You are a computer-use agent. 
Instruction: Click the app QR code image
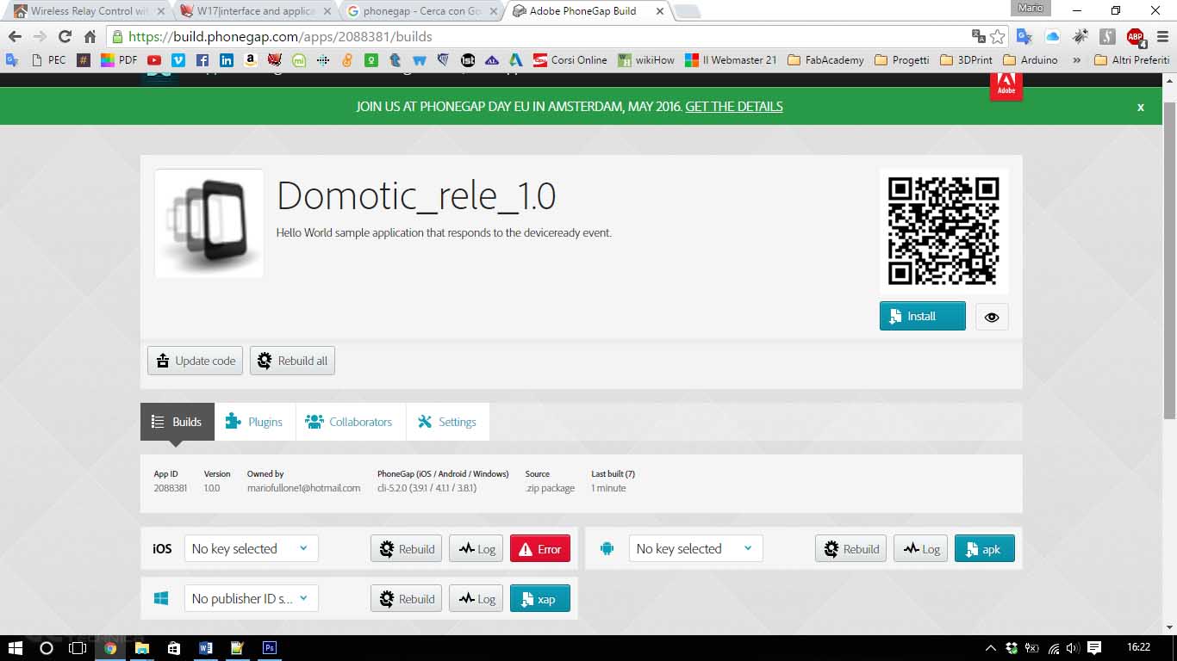pos(943,231)
